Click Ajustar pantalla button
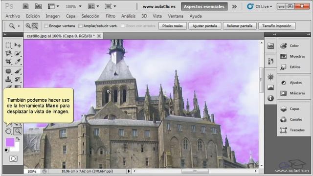 coord(204,26)
